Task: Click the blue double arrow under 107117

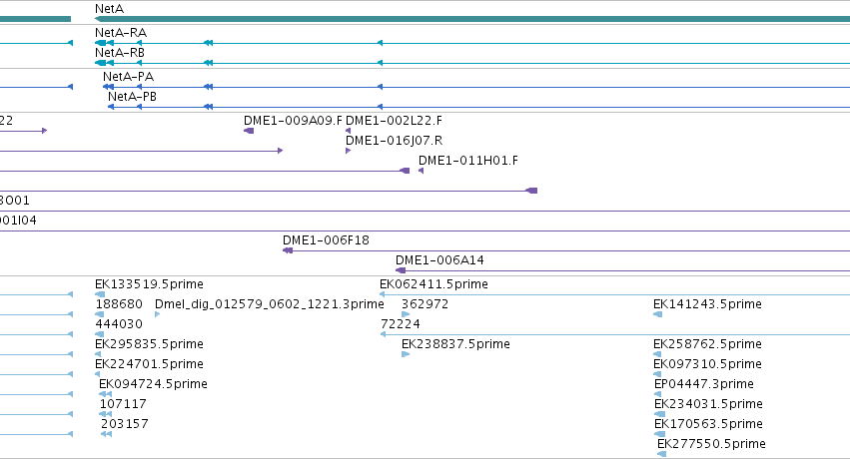Action: (x=106, y=414)
